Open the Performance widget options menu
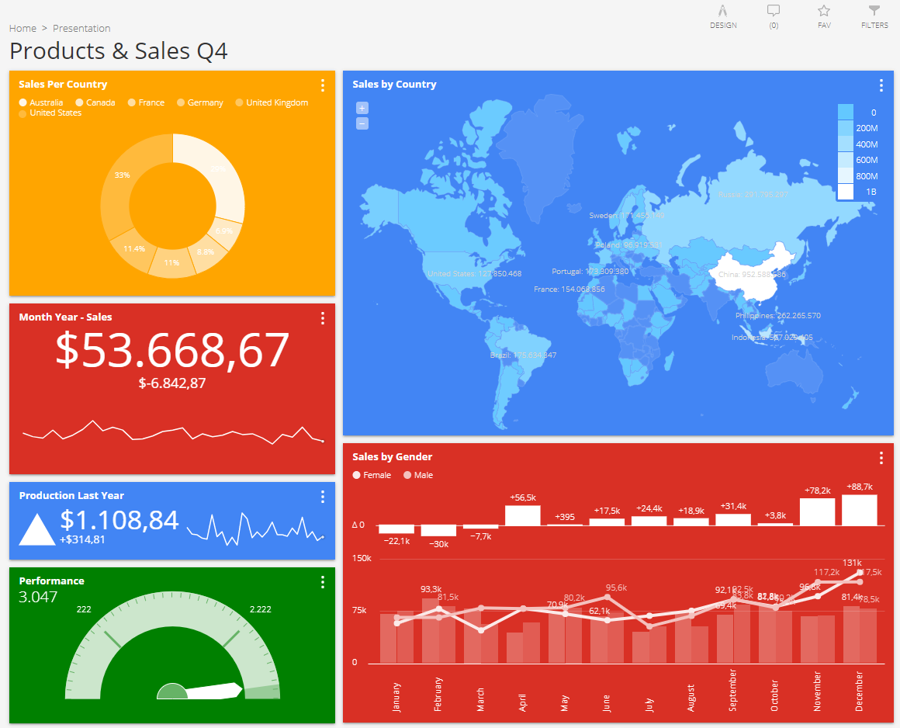The width and height of the screenshot is (900, 728). [x=322, y=582]
